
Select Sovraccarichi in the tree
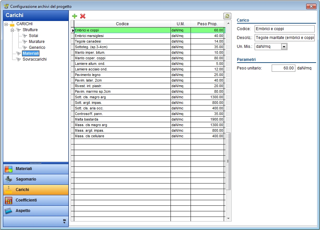34,59
